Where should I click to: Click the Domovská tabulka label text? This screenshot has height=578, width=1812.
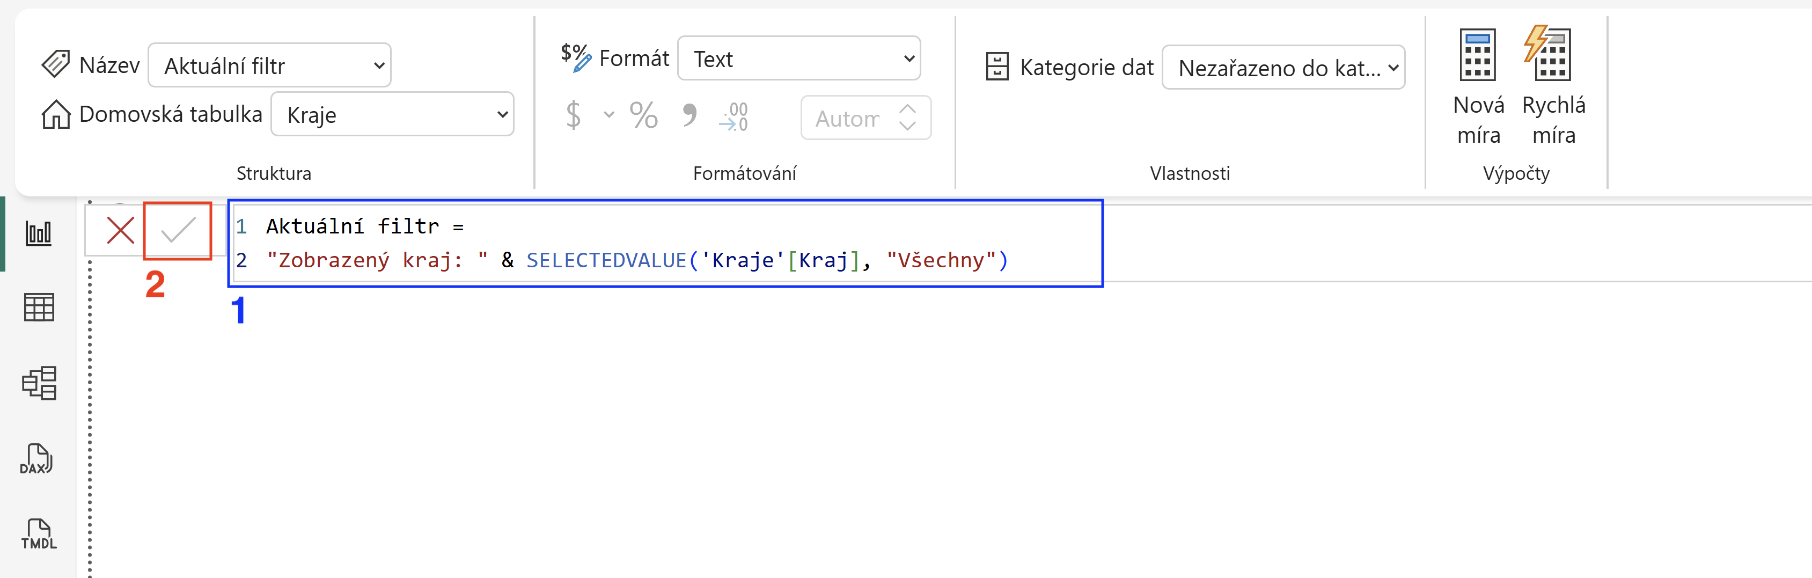(x=170, y=114)
